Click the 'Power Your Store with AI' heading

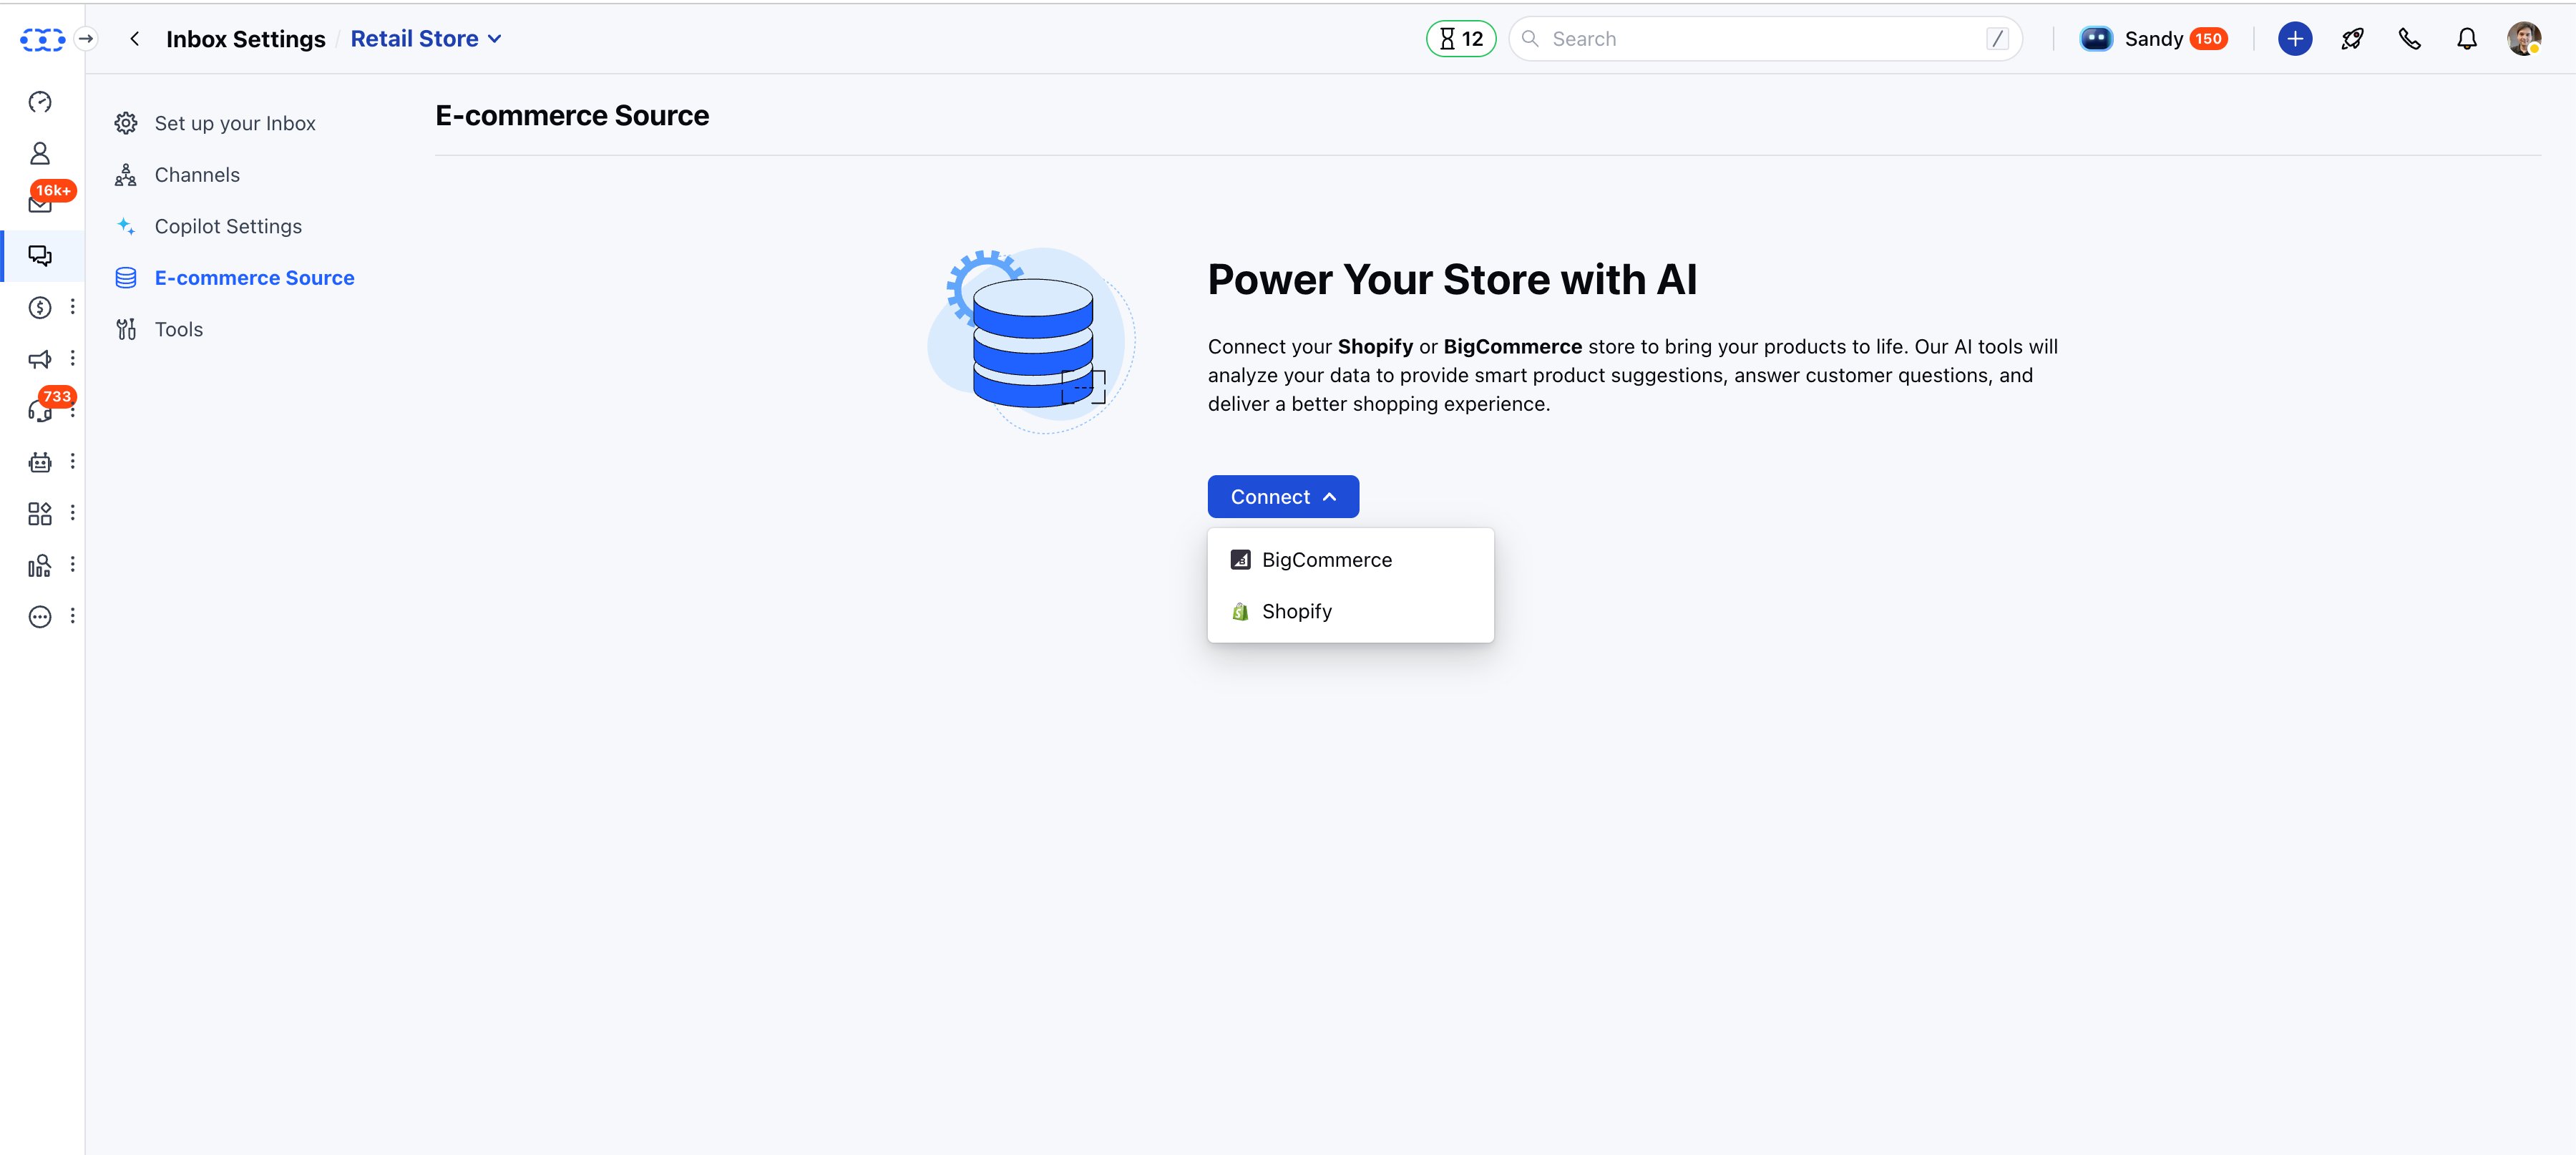pyautogui.click(x=1452, y=280)
